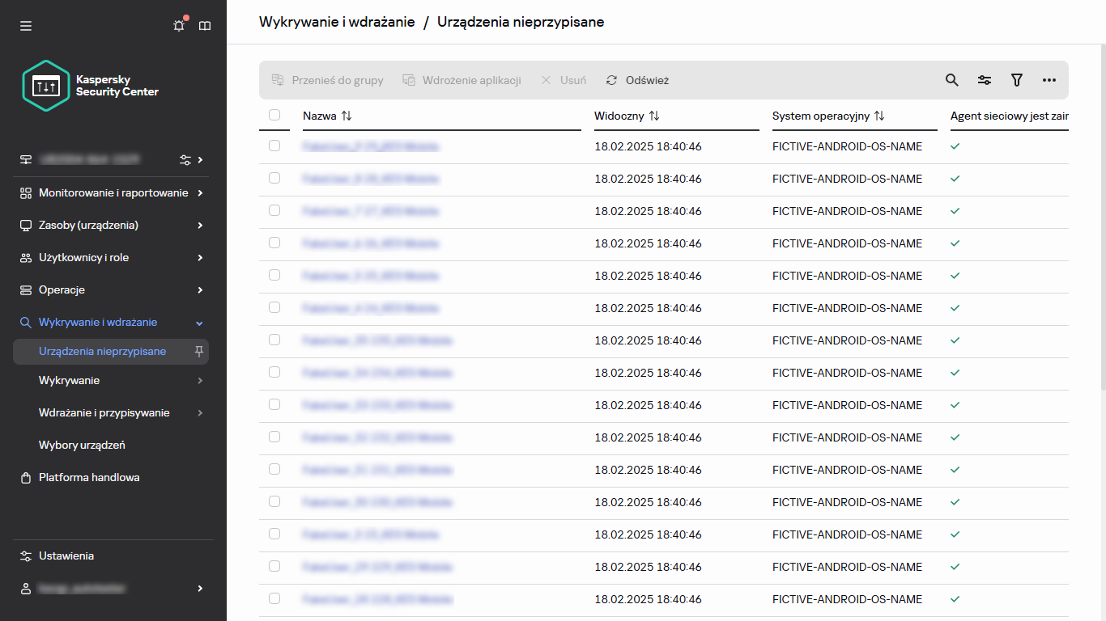Click the column settings icon next to search
Screen dimensions: 1106x621
(984, 80)
